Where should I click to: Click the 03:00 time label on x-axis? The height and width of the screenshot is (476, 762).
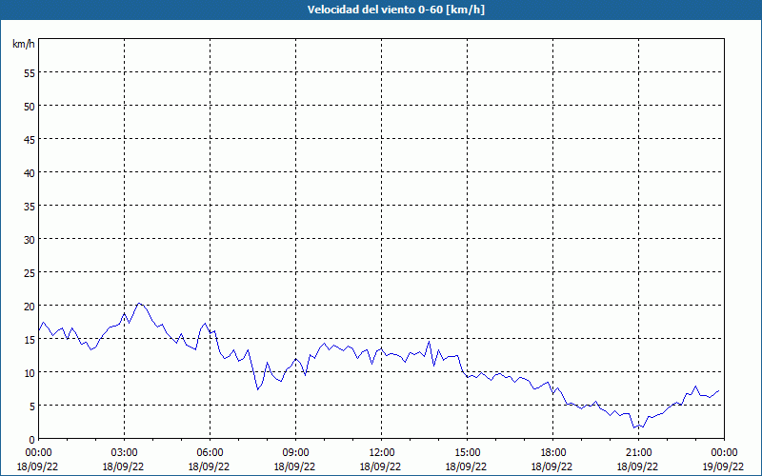[x=124, y=453]
